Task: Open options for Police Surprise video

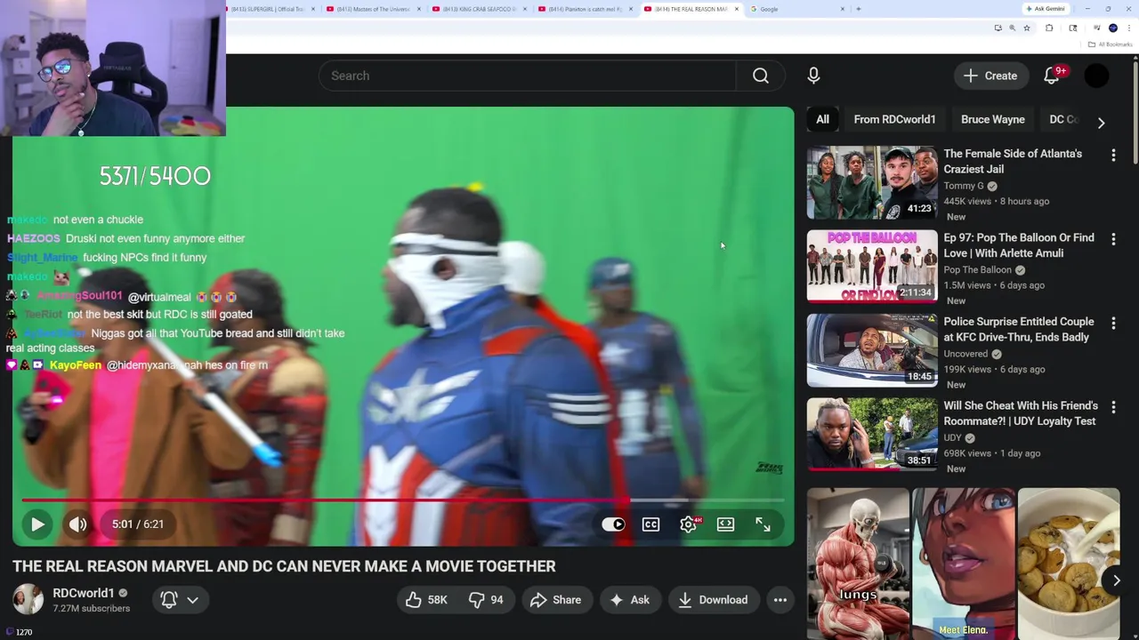Action: pyautogui.click(x=1113, y=324)
